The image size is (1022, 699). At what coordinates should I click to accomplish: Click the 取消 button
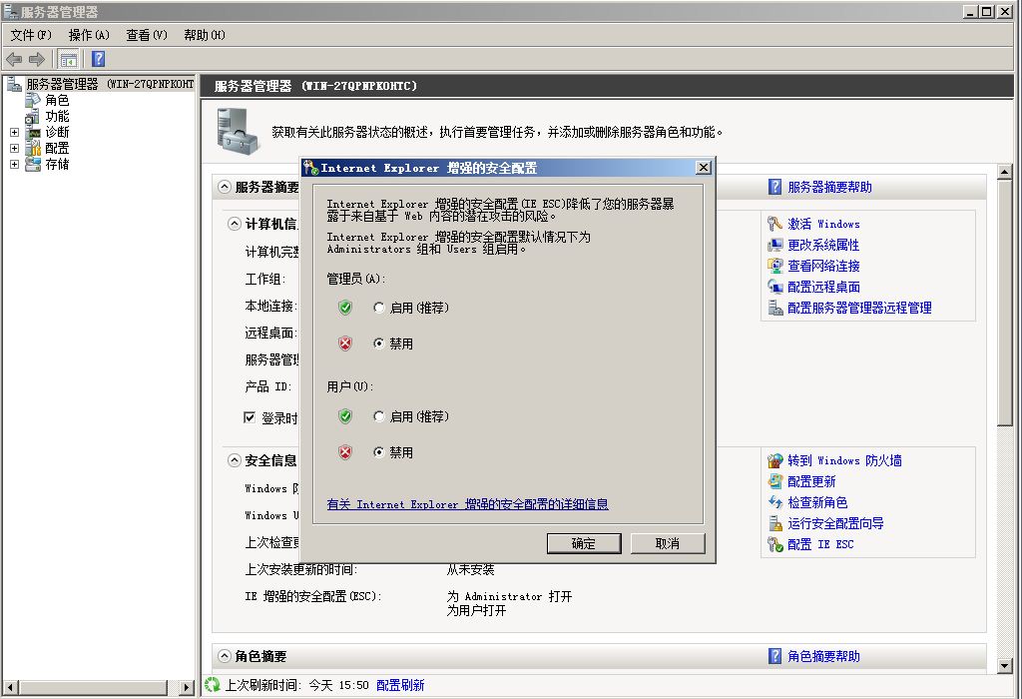(x=668, y=543)
